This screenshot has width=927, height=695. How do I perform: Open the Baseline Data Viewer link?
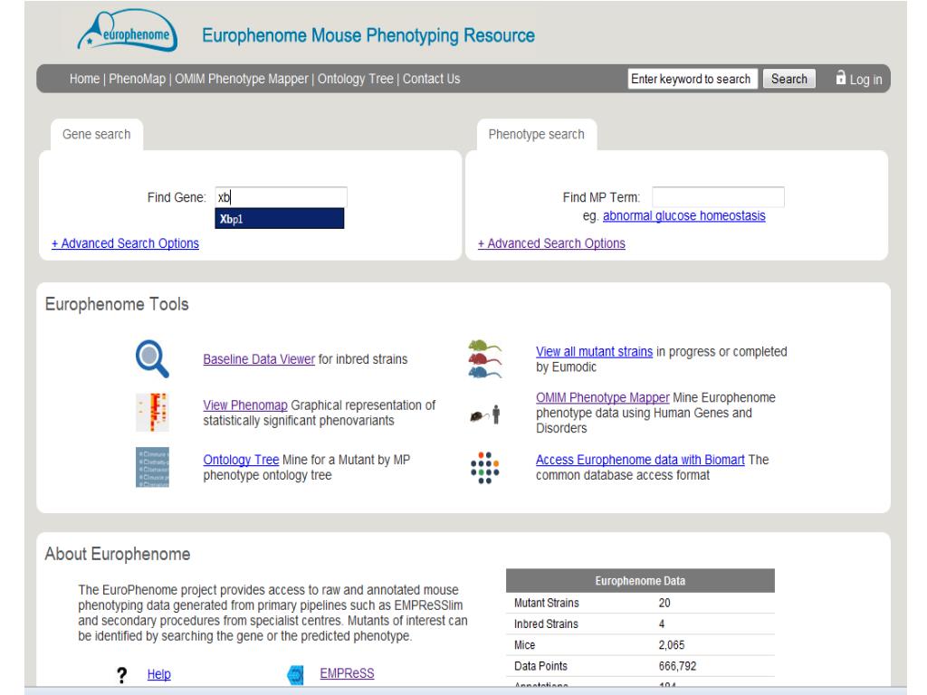pos(259,359)
